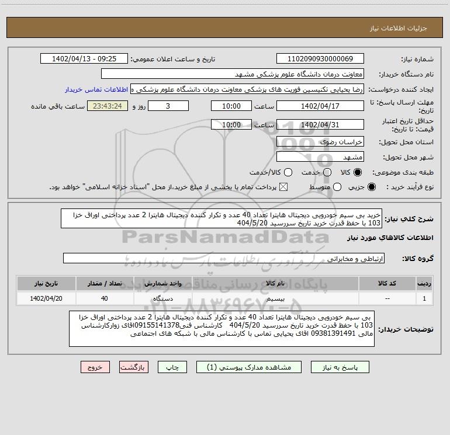Viewport: 450px width, 435px height.
Task: Click the توضیحات خریدار text box
Action: pos(222,329)
